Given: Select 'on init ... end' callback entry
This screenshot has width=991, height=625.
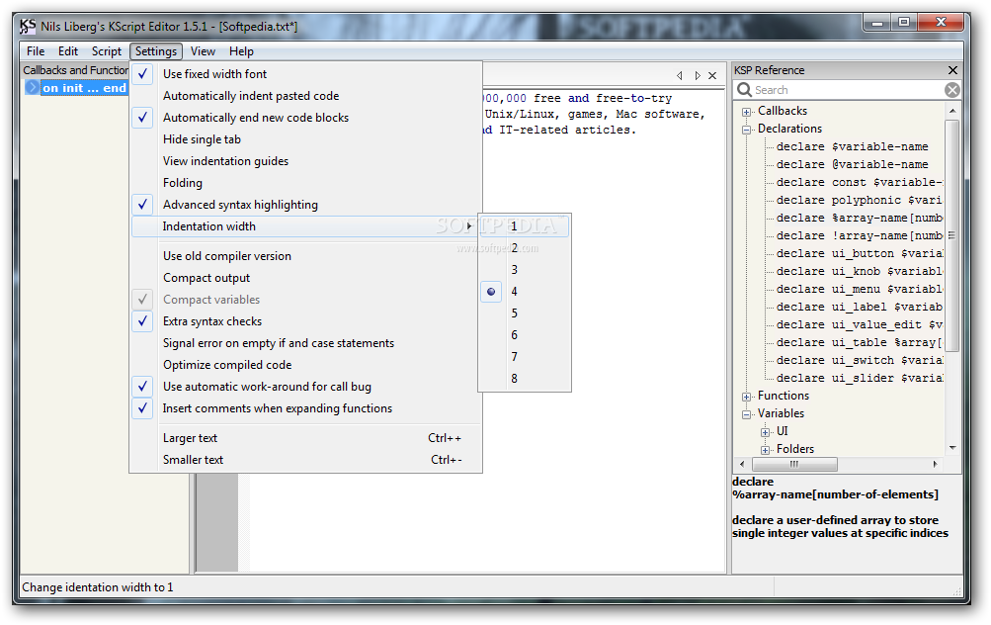Looking at the screenshot, I should pos(84,88).
